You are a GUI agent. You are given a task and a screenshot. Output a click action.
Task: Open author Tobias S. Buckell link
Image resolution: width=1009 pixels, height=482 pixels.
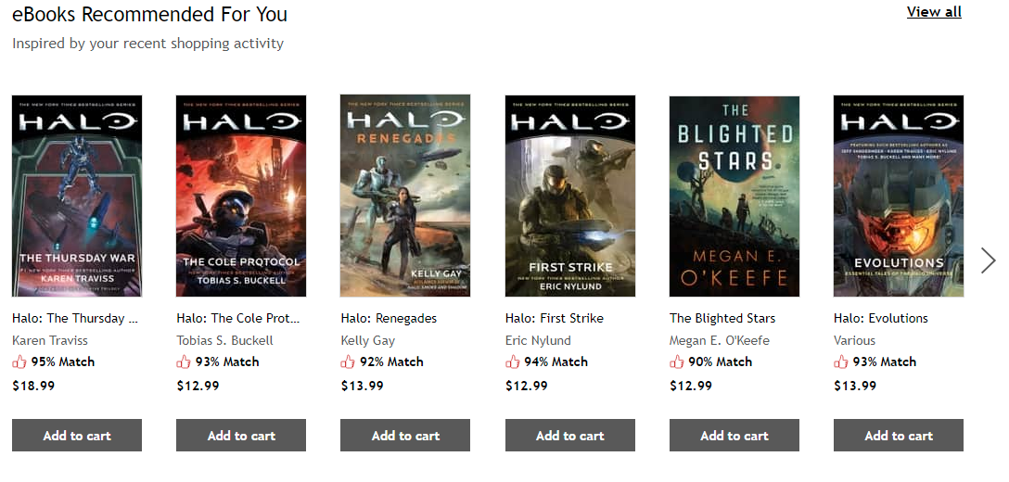225,340
